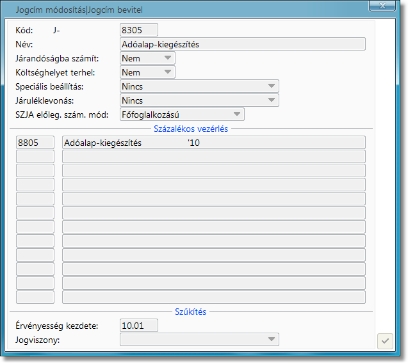Click the Speciális beállítás label
The height and width of the screenshot is (364, 408).
[x=49, y=86]
